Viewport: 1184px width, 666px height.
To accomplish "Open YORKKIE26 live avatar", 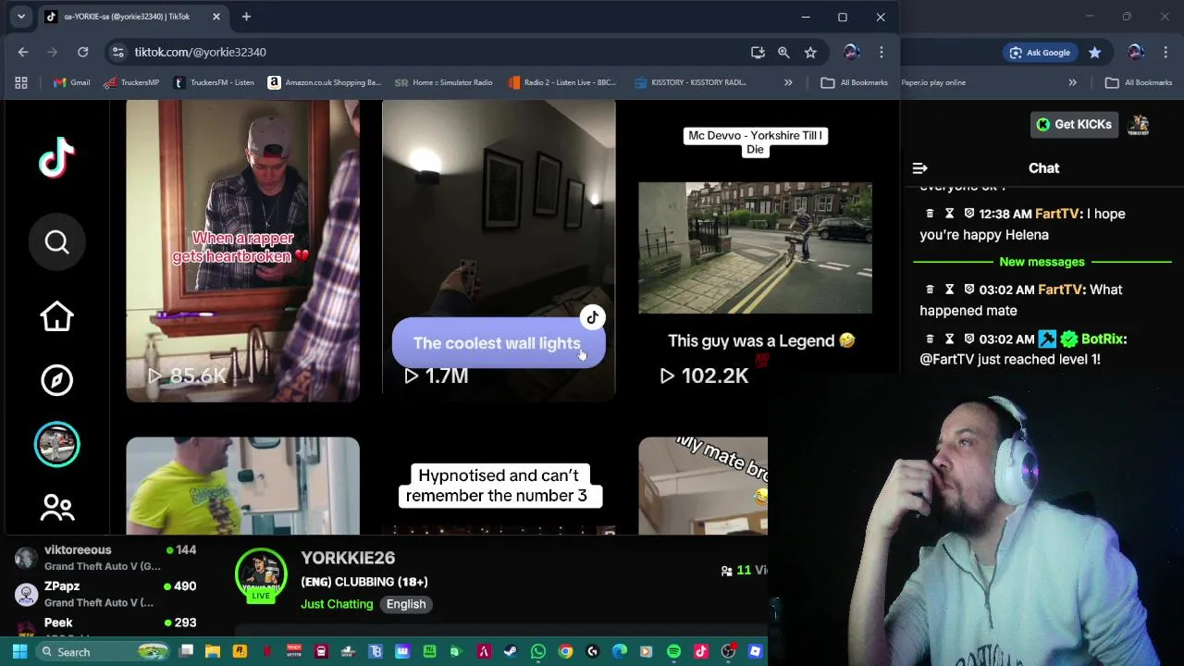I will click(261, 575).
